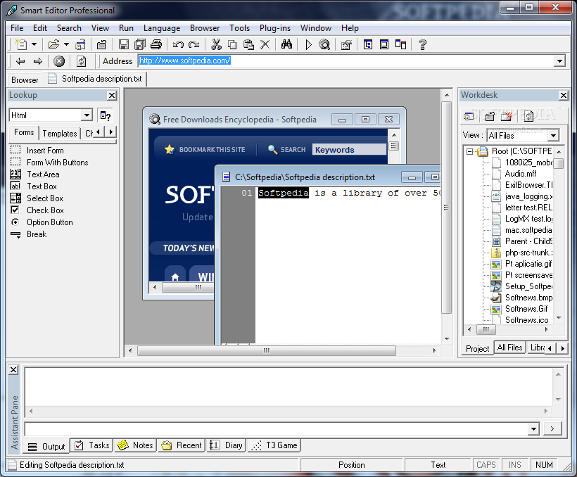This screenshot has height=477, width=577.
Task: Open the Open-file dropdown arrow
Action: [67, 44]
